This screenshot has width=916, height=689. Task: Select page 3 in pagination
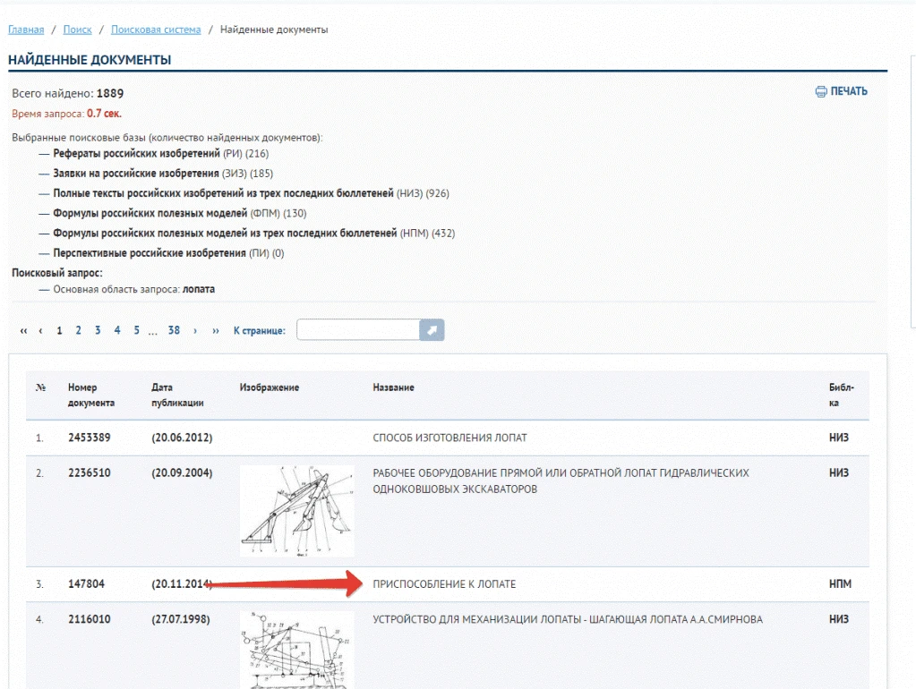[x=98, y=330]
